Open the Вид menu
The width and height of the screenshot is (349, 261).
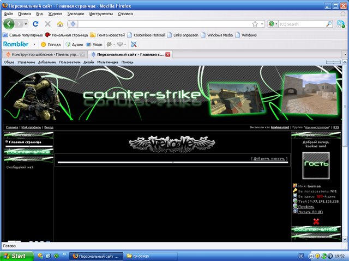[39, 14]
